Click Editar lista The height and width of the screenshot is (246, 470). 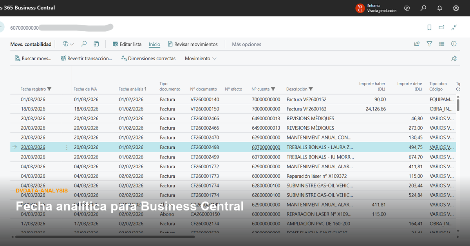coord(127,44)
